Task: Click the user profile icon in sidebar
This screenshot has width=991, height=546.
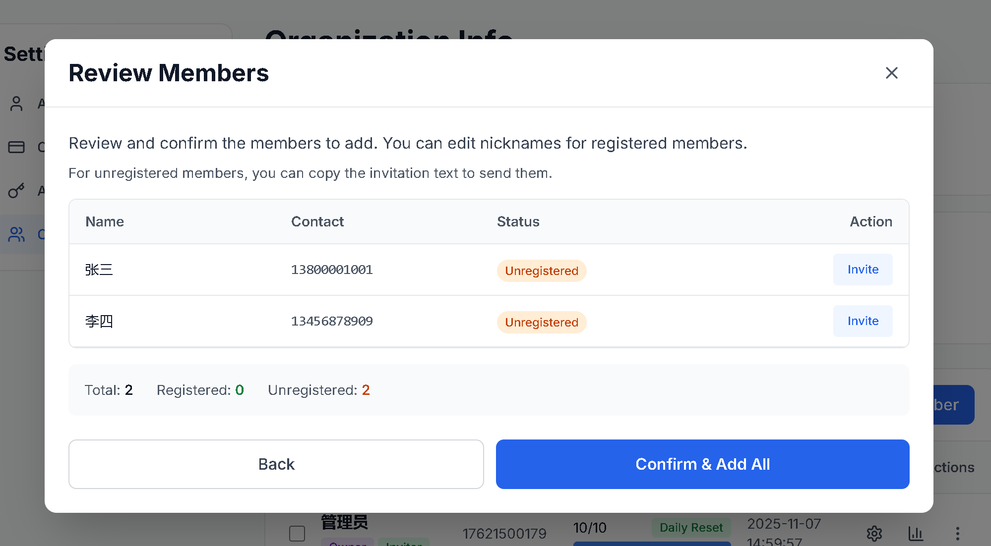Action: 16,104
